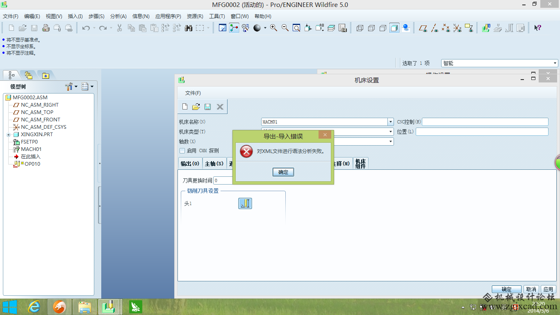
Task: Open File Explorer from taskbar
Action: pos(85,306)
